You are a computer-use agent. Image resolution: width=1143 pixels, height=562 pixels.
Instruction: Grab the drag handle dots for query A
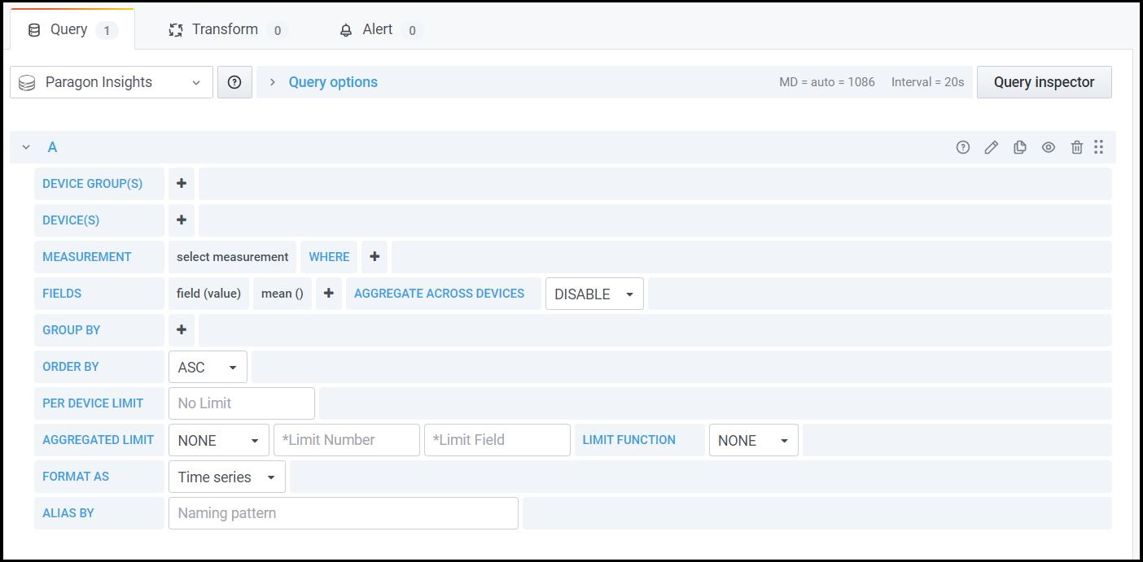click(x=1099, y=147)
